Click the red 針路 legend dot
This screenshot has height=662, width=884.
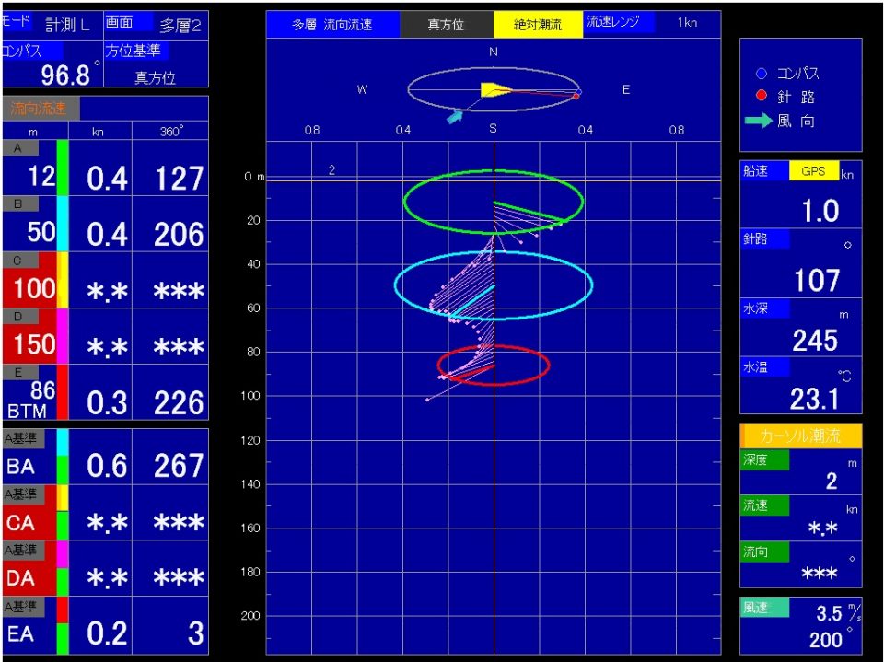coord(762,96)
